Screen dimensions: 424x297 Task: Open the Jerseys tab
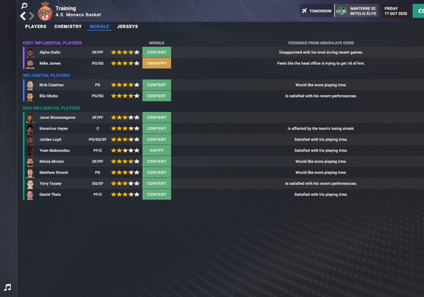point(127,27)
